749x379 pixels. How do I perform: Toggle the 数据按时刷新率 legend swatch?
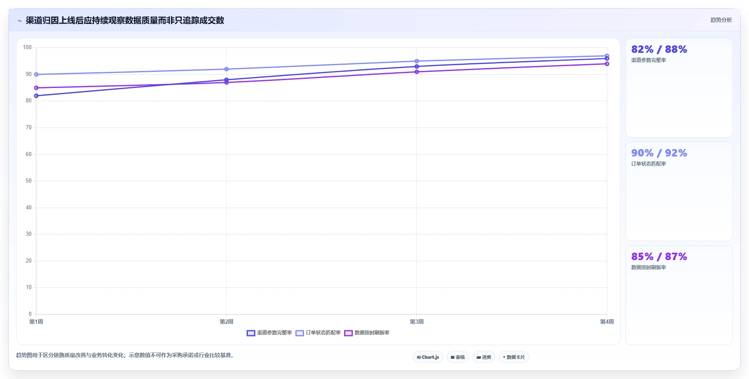pos(348,333)
